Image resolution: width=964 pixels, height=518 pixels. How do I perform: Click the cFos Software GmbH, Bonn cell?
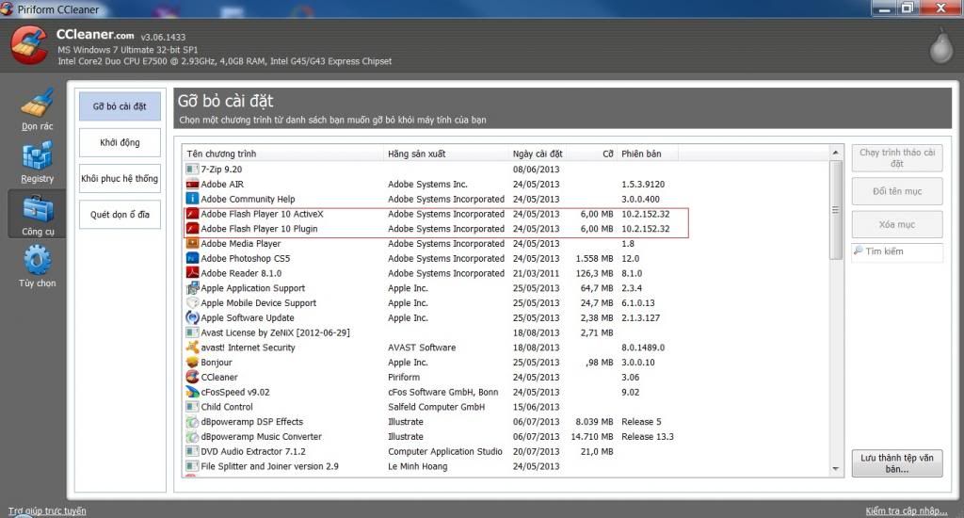pyautogui.click(x=443, y=392)
